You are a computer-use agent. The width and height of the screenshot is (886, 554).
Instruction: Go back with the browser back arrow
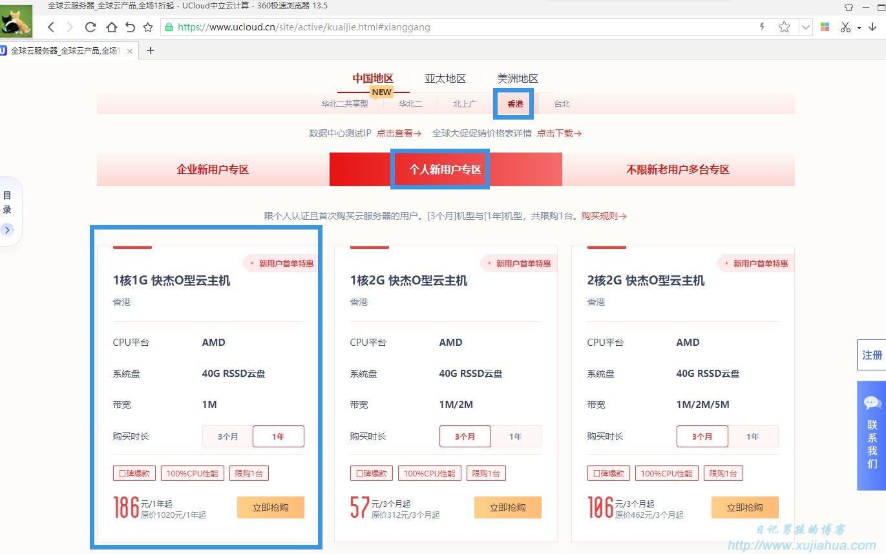(x=51, y=27)
